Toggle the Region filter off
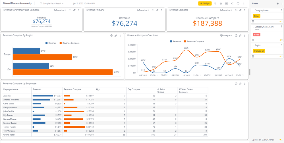The image size is (284, 143). tap(281, 56)
